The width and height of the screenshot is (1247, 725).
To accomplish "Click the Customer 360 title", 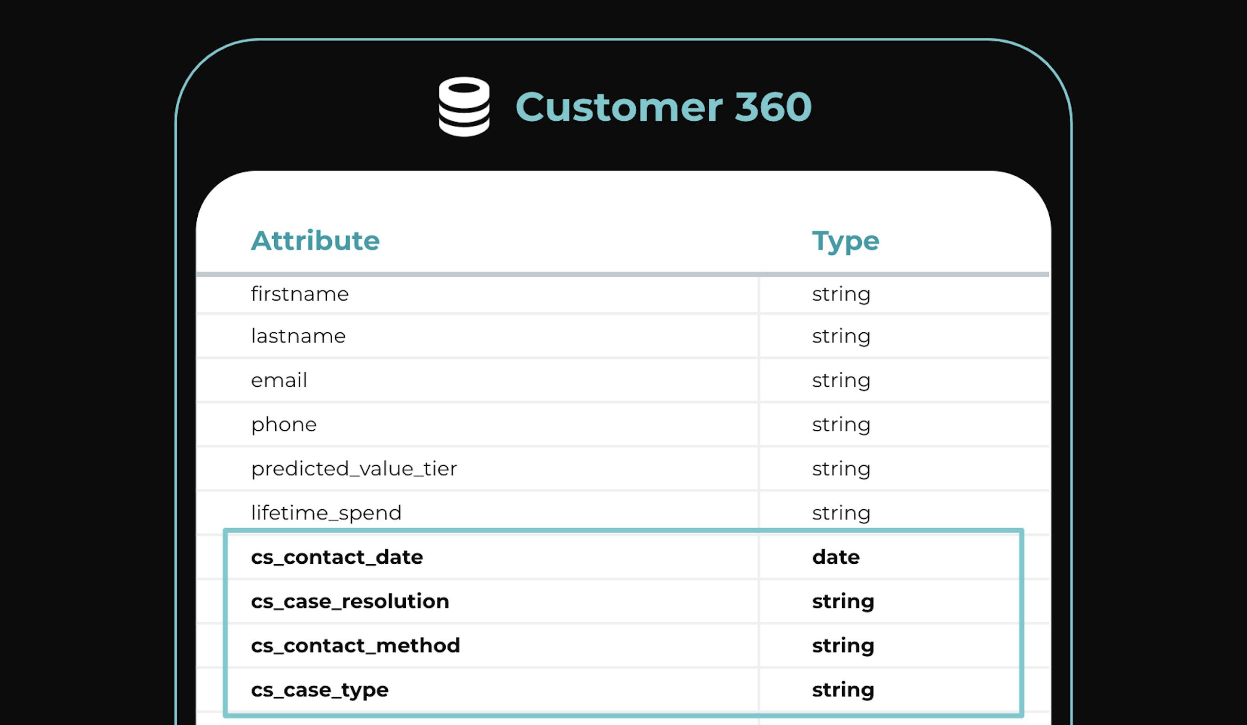I will [x=663, y=107].
